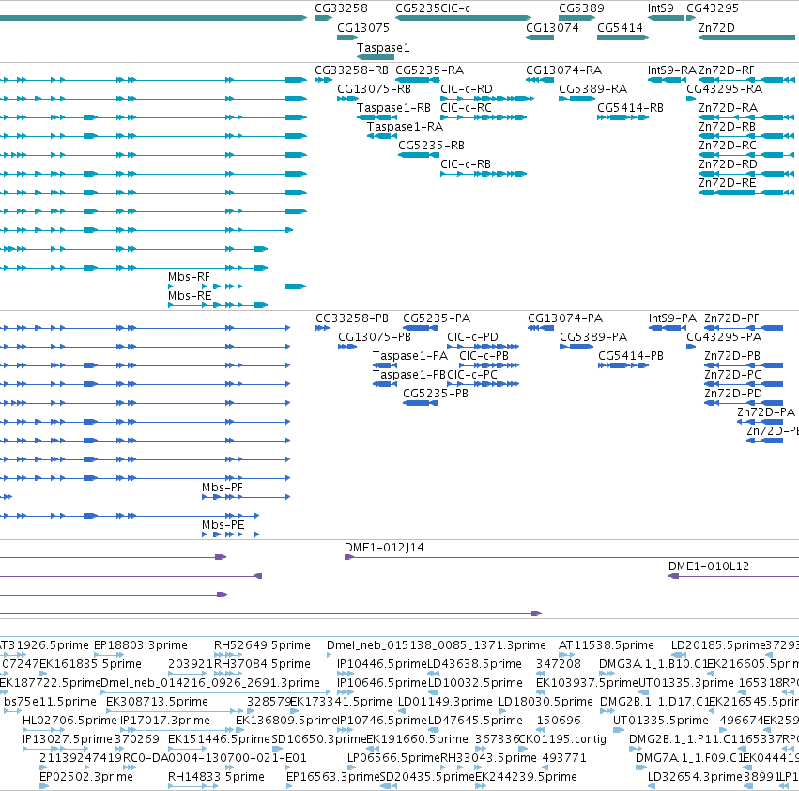Image resolution: width=799 pixels, height=791 pixels.
Task: Click protein CG33258-PB
Action: click(x=323, y=328)
